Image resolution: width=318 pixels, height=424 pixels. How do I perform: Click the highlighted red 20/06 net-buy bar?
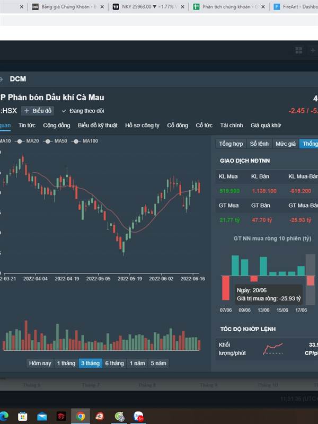coord(311,281)
